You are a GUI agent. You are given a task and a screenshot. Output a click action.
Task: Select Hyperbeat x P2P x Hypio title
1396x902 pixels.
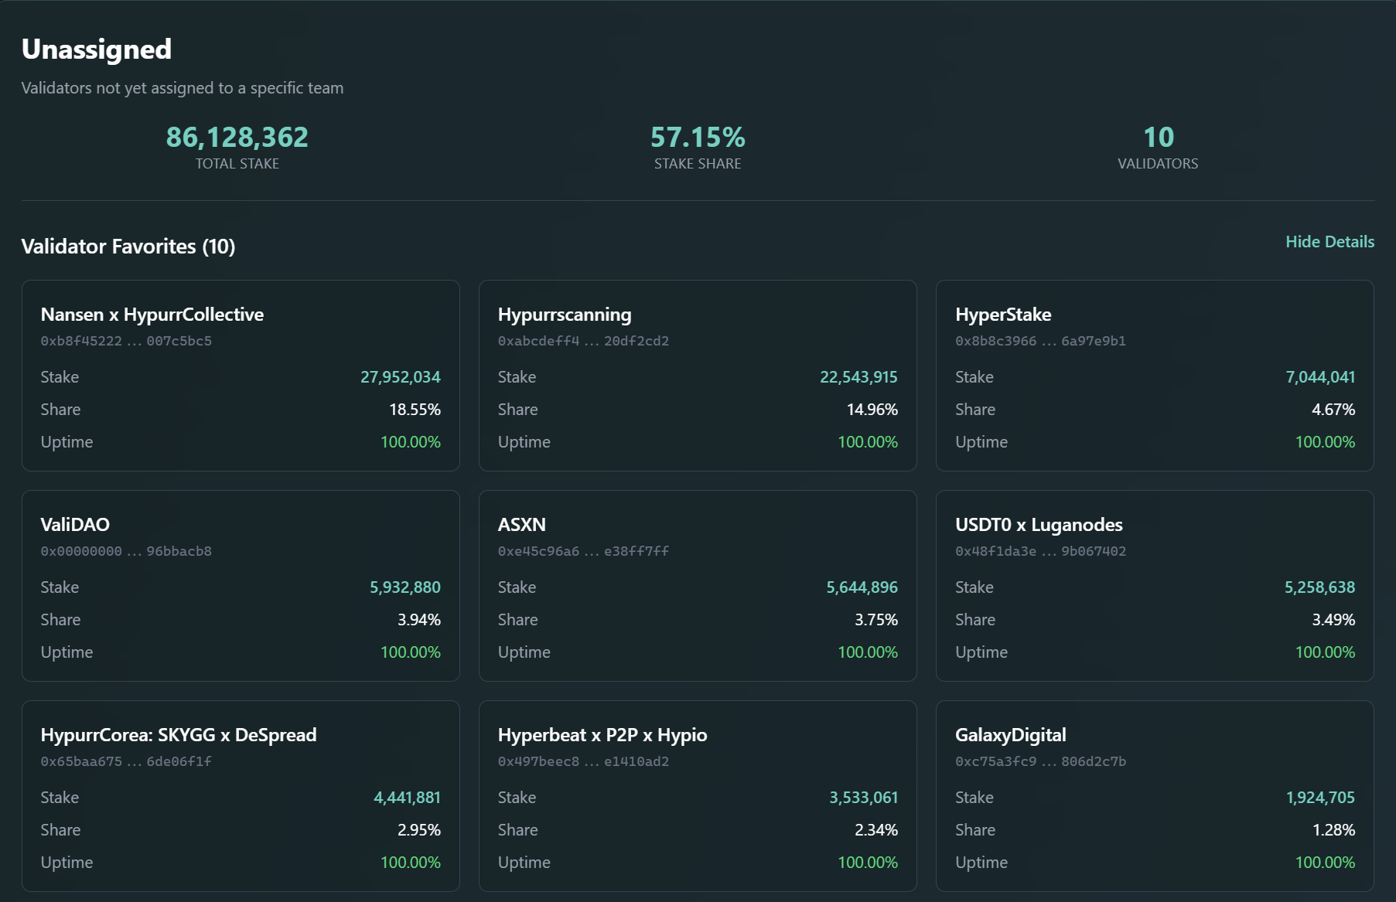(x=602, y=735)
